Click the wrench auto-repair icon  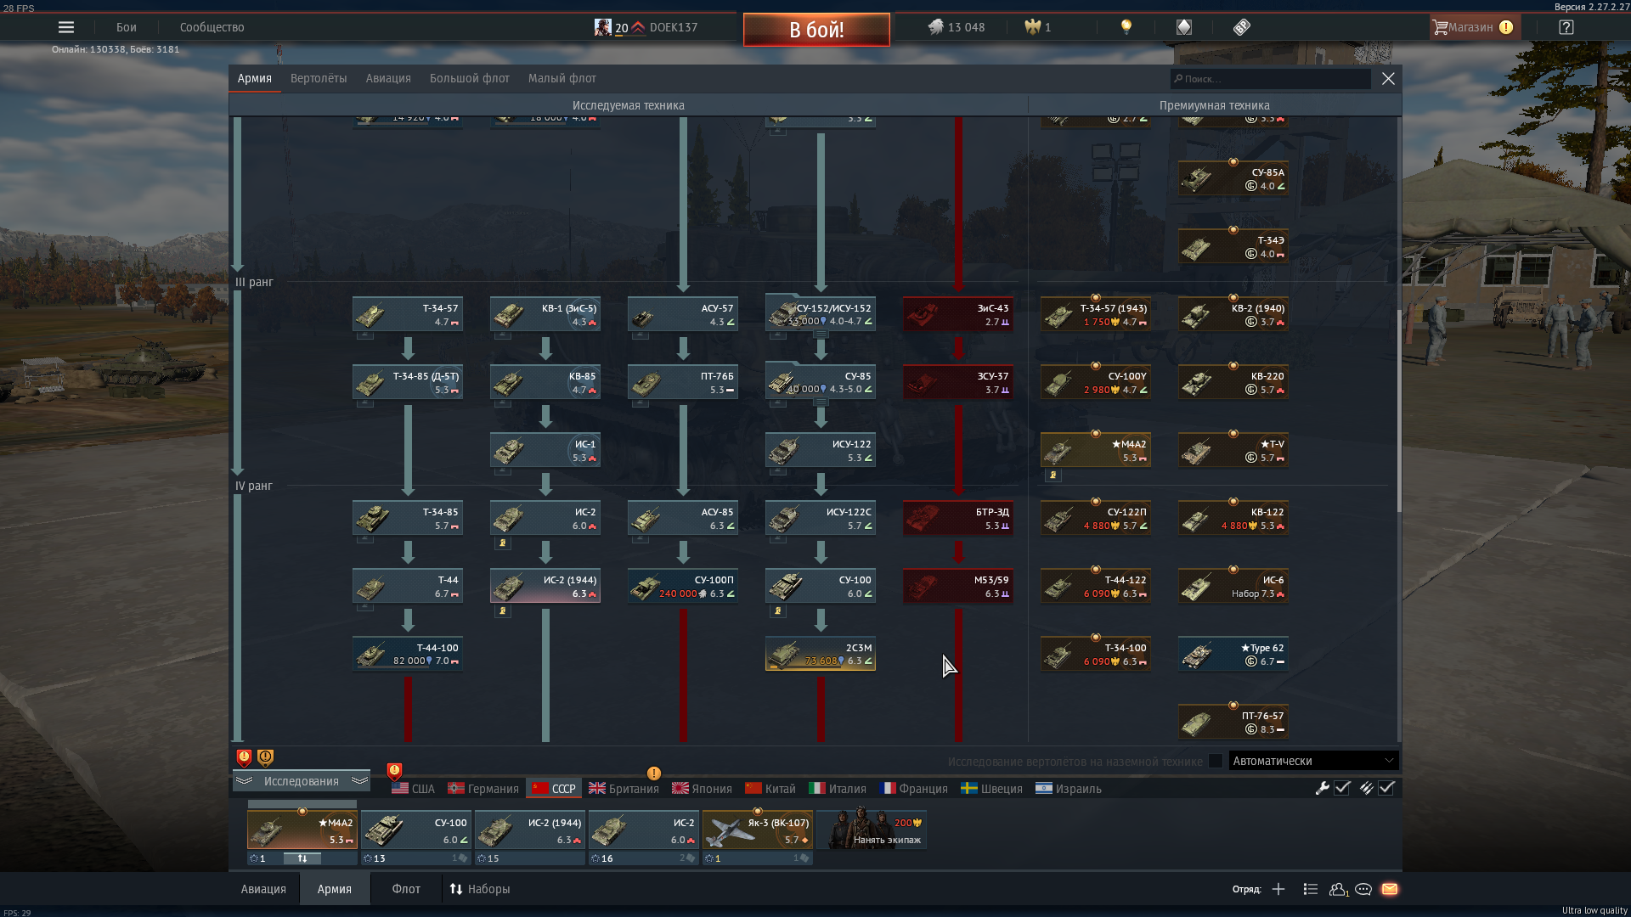point(1322,788)
